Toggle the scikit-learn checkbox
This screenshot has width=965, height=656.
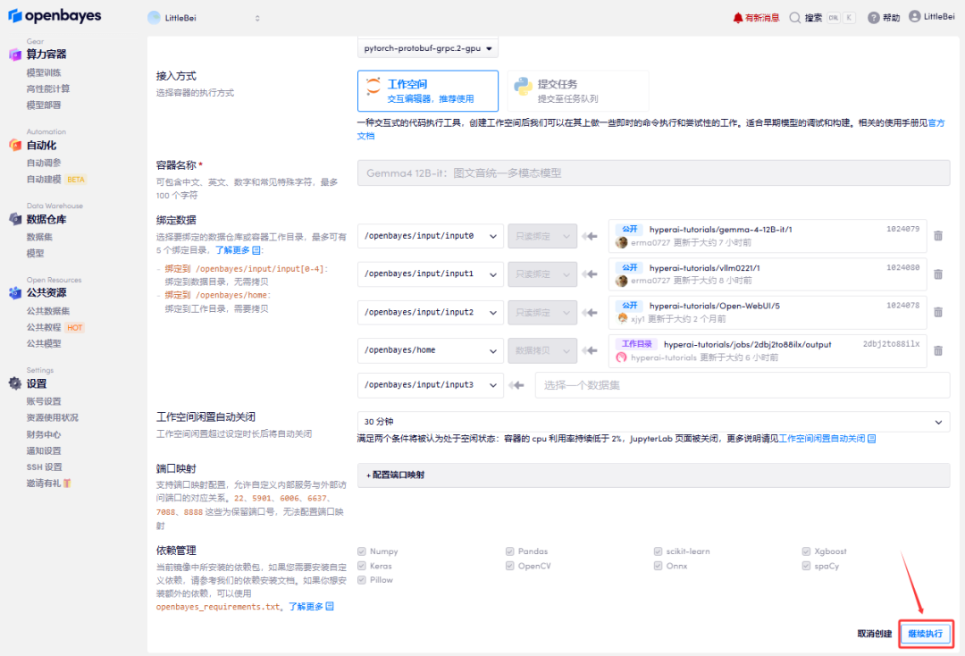tap(658, 551)
